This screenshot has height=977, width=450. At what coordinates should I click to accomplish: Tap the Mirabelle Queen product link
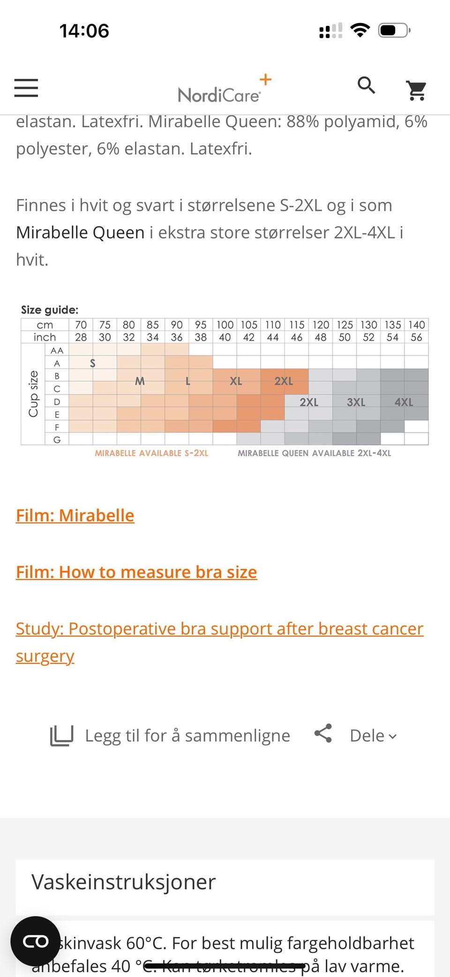80,232
